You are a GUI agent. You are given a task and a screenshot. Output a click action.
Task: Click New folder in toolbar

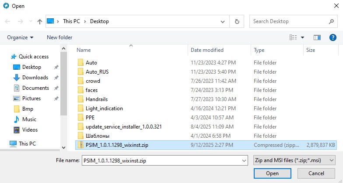tap(59, 37)
